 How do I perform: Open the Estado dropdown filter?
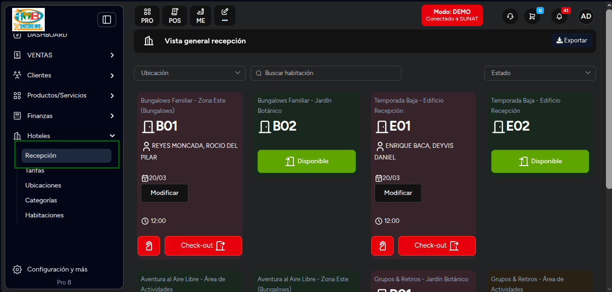[x=540, y=73]
